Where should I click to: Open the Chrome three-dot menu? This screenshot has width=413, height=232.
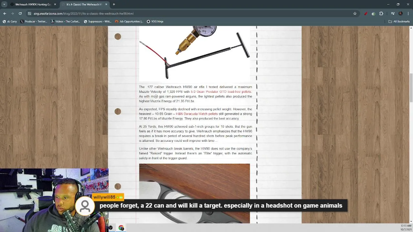point(408,14)
